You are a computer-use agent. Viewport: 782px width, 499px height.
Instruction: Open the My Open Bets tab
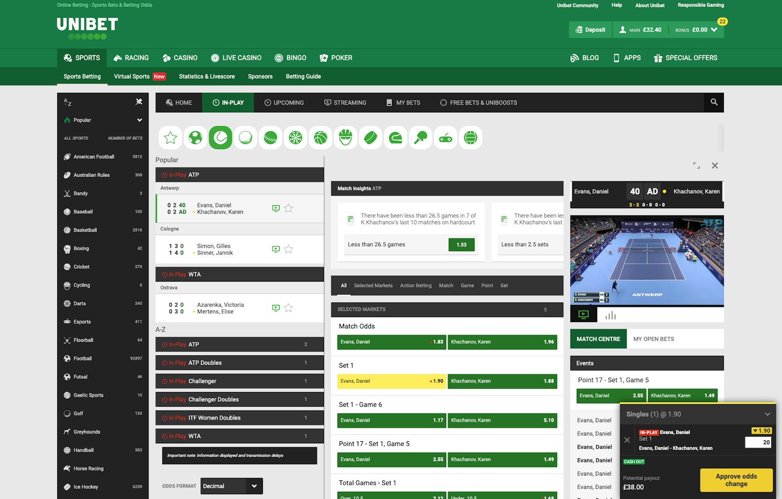pos(653,339)
